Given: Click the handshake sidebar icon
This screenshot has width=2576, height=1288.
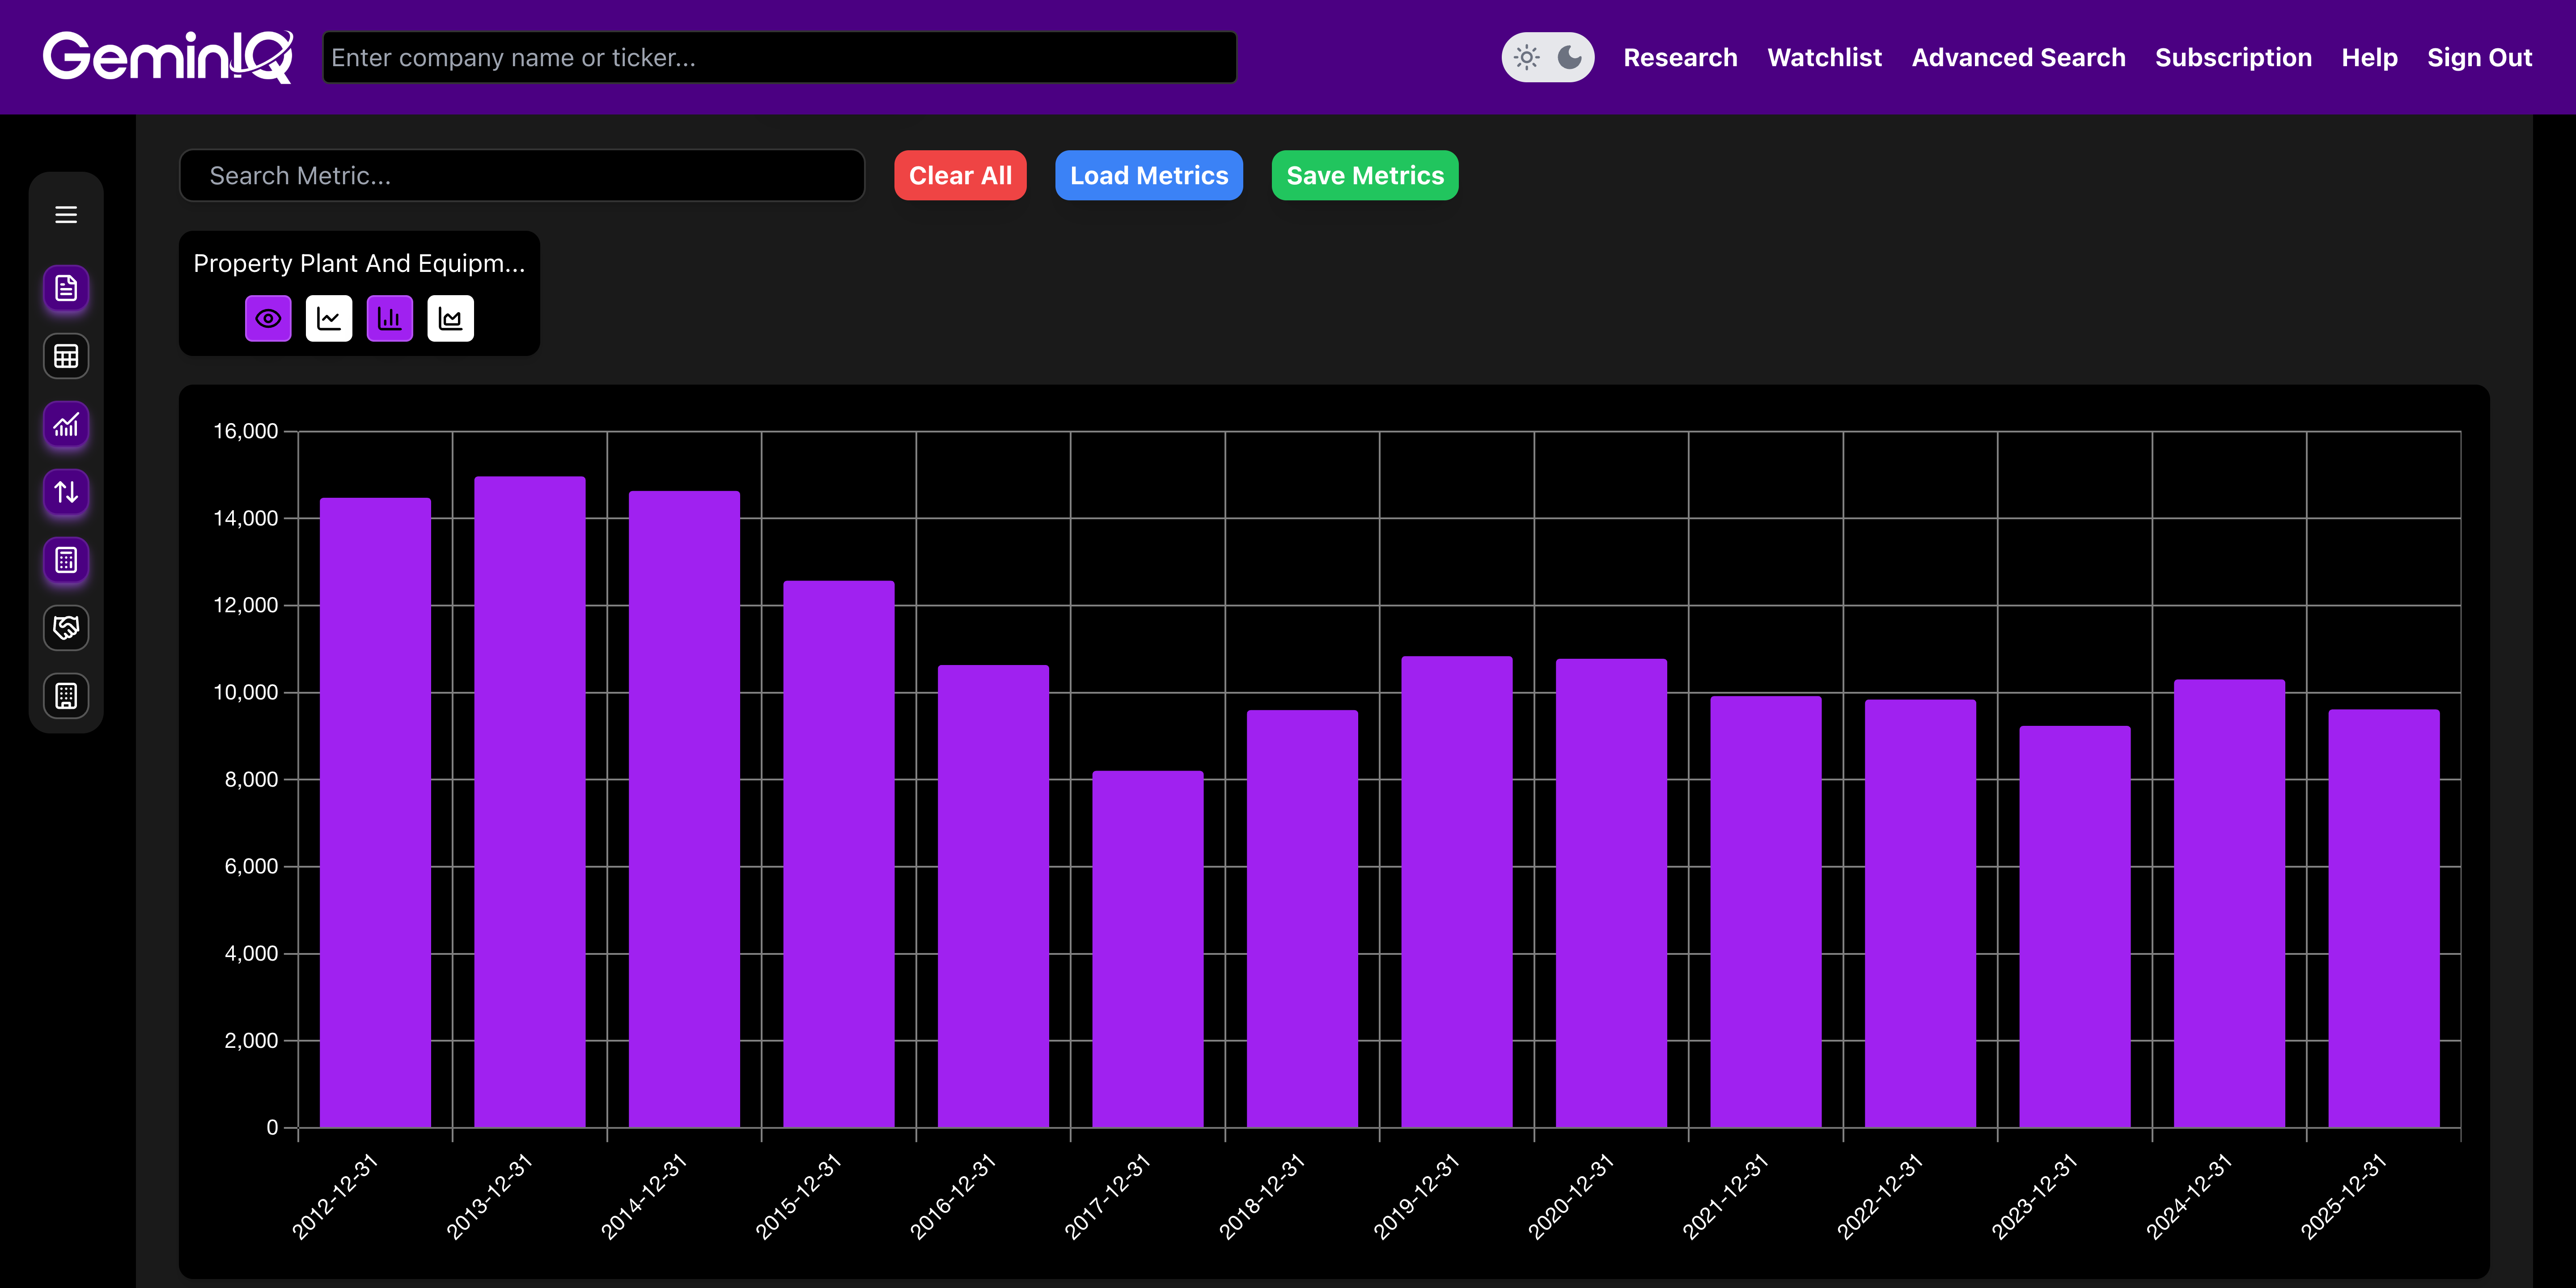Looking at the screenshot, I should pyautogui.click(x=66, y=628).
